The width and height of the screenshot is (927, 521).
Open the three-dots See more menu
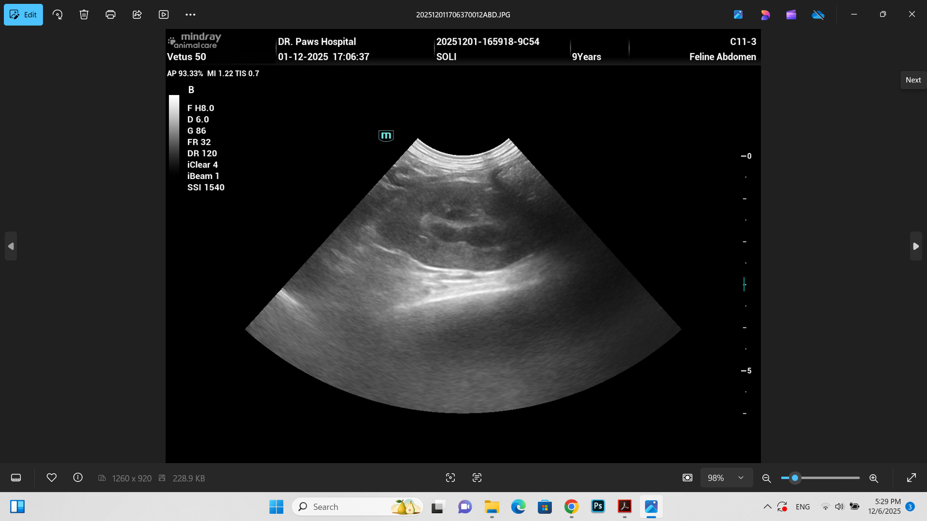pyautogui.click(x=190, y=14)
